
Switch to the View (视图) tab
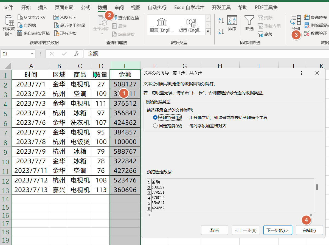point(136,8)
